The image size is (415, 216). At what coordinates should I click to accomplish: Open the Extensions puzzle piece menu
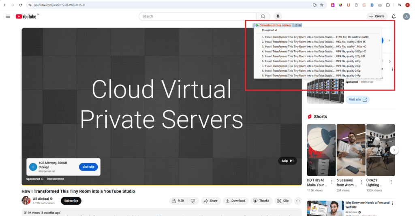click(x=388, y=5)
